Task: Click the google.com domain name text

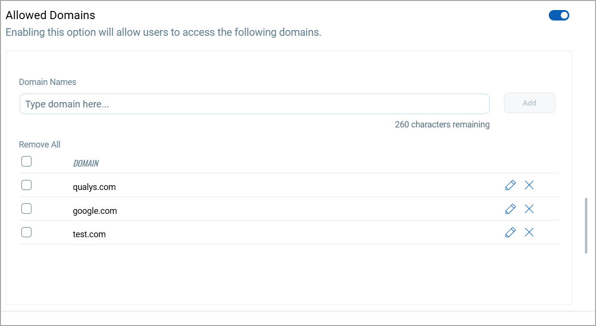Action: pos(95,211)
